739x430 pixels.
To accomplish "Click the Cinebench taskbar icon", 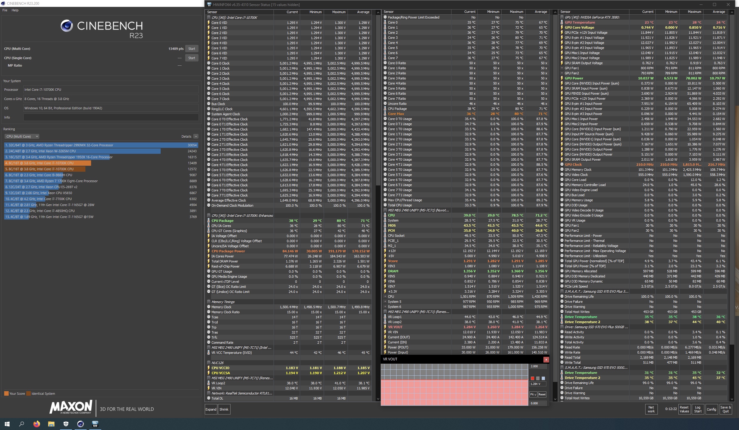I will [x=80, y=424].
